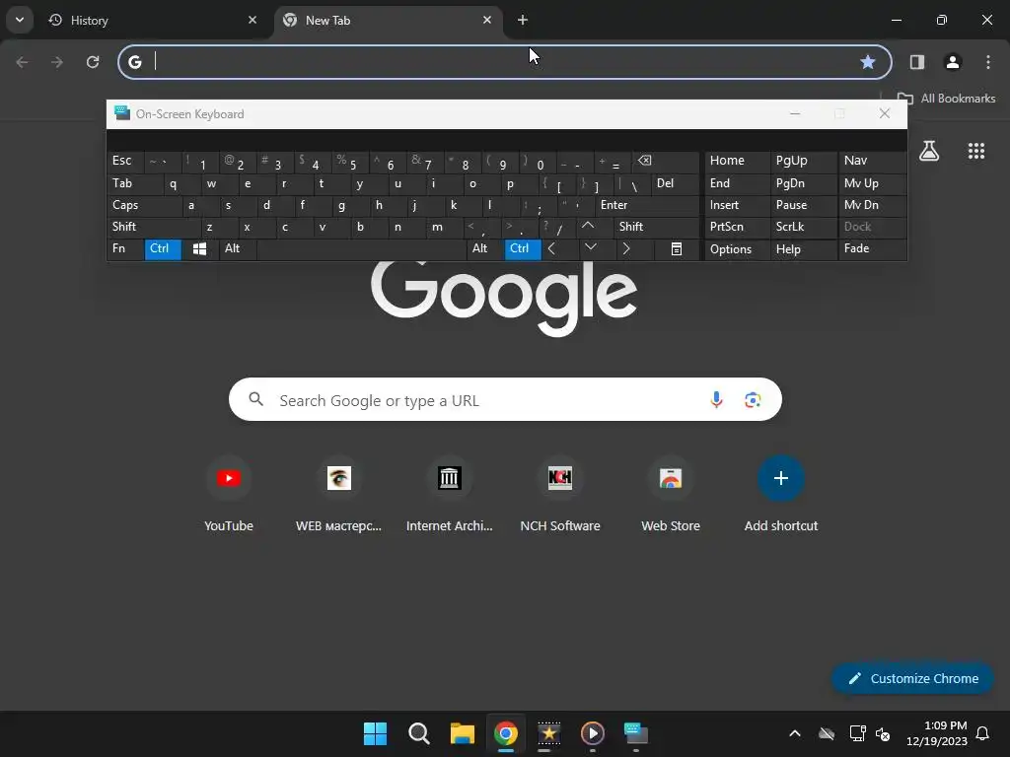Click the Fade key on keyboard
The height and width of the screenshot is (757, 1010).
pos(872,249)
